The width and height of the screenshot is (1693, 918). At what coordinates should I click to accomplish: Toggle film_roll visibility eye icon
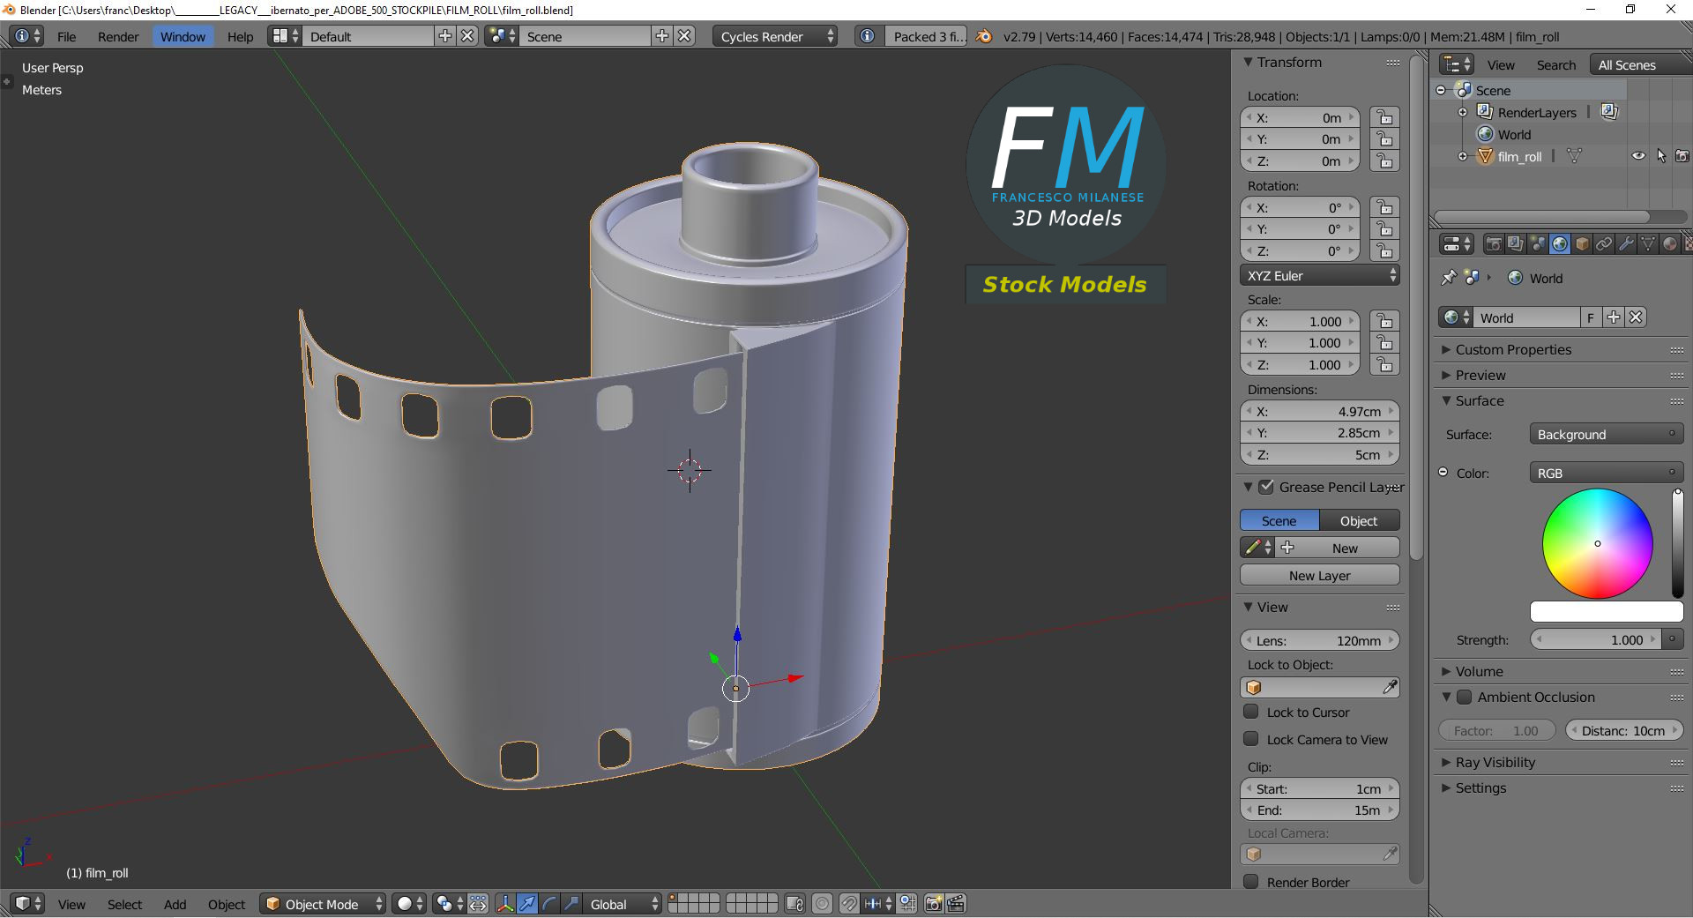click(x=1638, y=156)
